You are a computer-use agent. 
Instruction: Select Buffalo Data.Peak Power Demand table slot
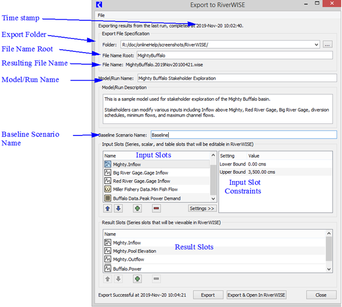coord(146,198)
